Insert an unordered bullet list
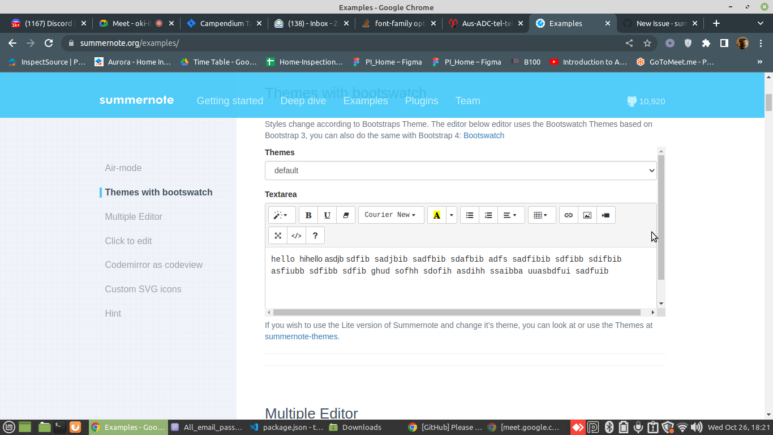Viewport: 773px width, 435px height. (x=469, y=215)
